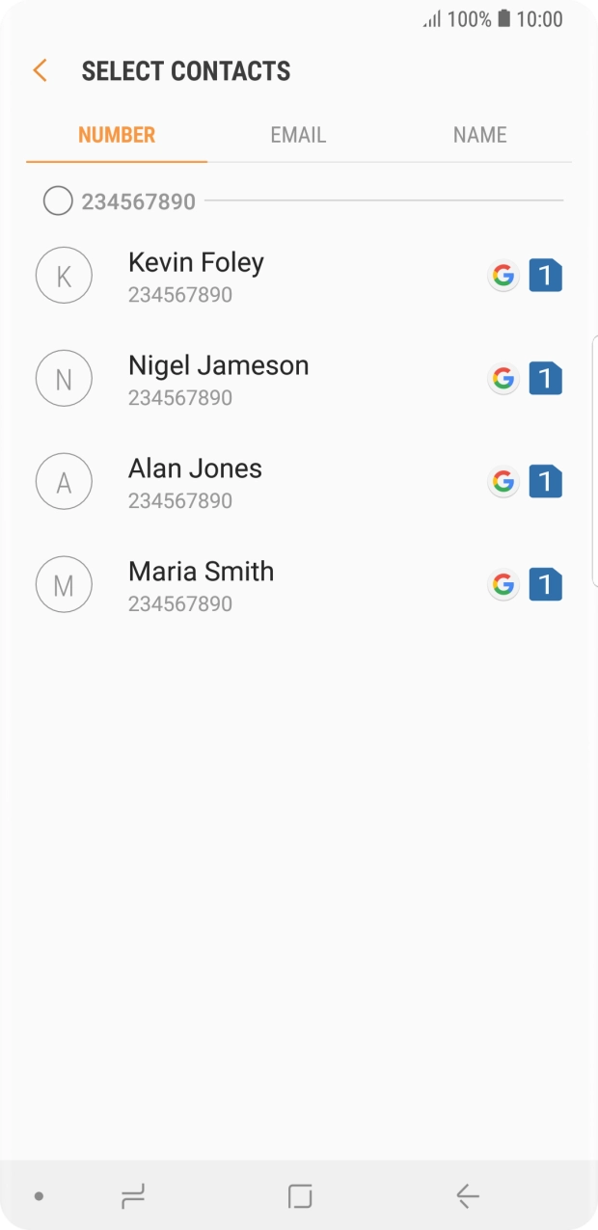The height and width of the screenshot is (1230, 598).
Task: Open recent apps from navigation bar
Action: [132, 1196]
